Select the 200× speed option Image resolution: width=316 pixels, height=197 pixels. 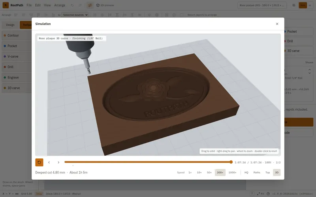[220, 173]
